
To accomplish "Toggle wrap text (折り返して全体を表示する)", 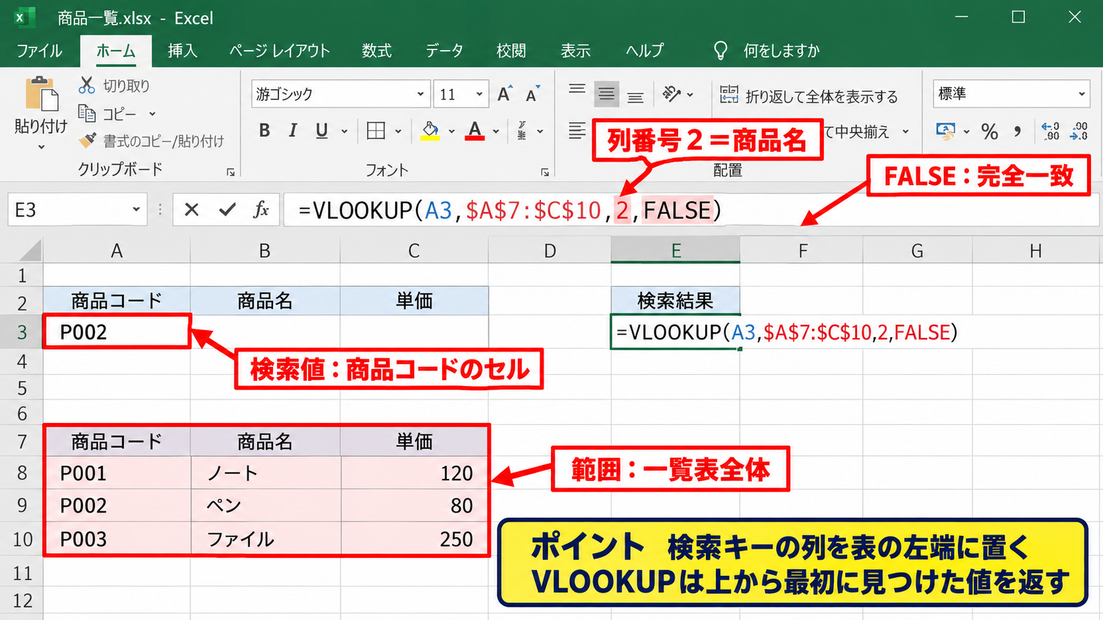I will point(809,96).
